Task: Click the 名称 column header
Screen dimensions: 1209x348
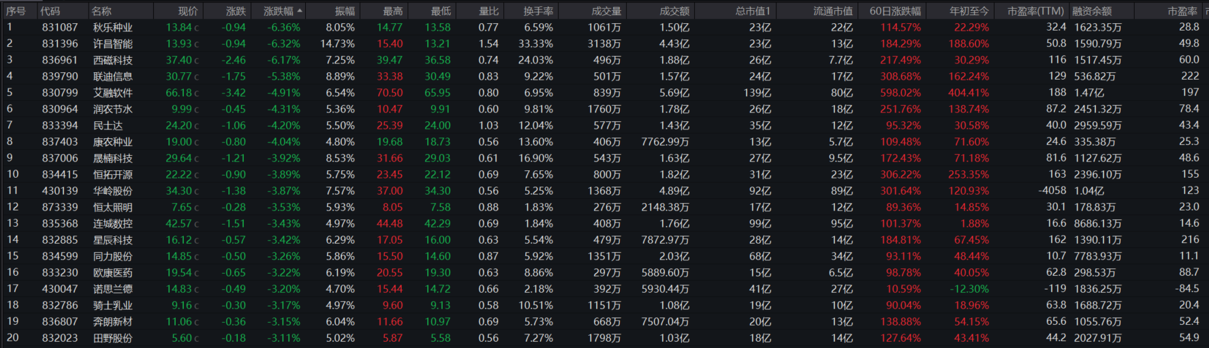Action: click(101, 11)
